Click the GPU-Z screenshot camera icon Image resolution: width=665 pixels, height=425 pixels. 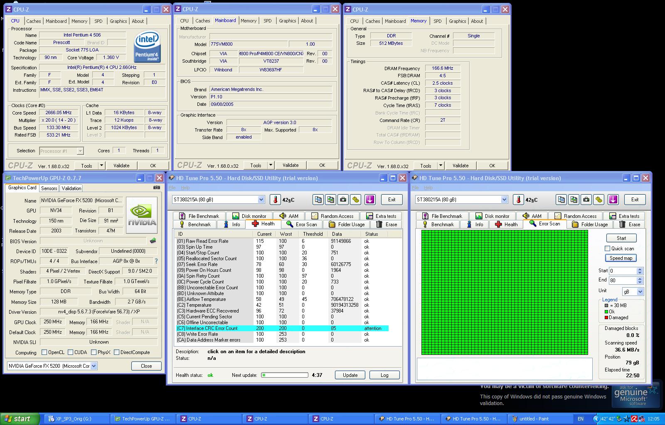[x=156, y=188]
